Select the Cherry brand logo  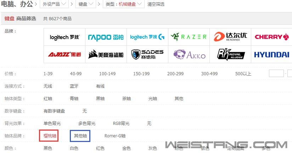[272, 37]
